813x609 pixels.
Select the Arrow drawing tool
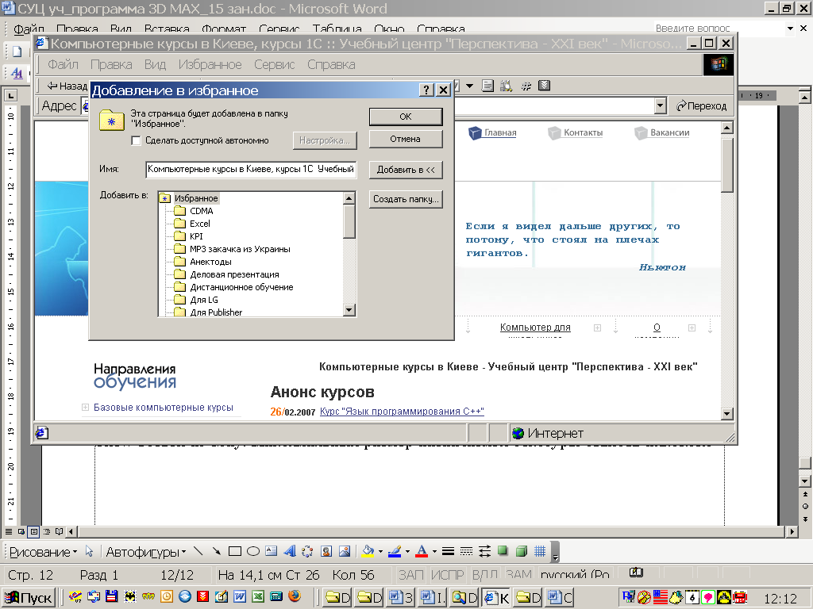pos(216,552)
